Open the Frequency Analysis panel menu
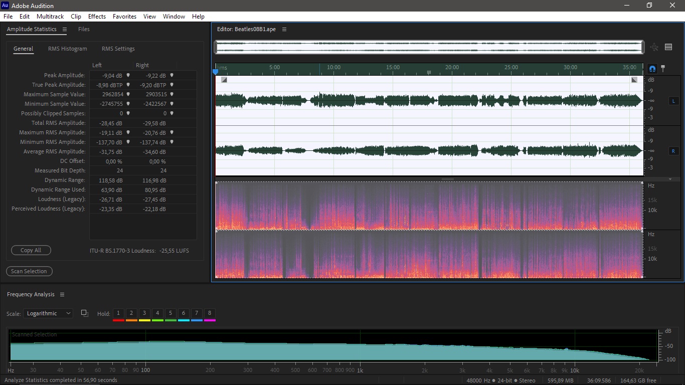Viewport: 685px width, 385px height. click(x=62, y=295)
